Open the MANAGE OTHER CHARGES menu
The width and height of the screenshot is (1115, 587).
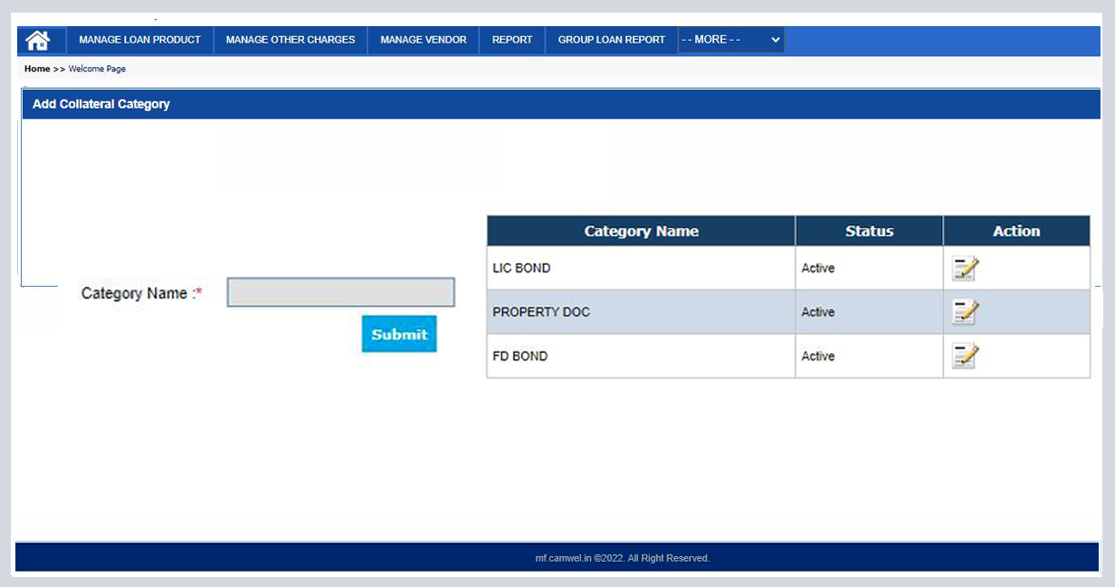coord(290,40)
